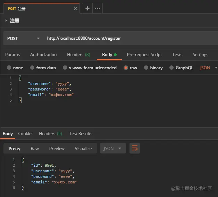Click the response "password": "eeee" line
218x197 pixels.
(53, 176)
